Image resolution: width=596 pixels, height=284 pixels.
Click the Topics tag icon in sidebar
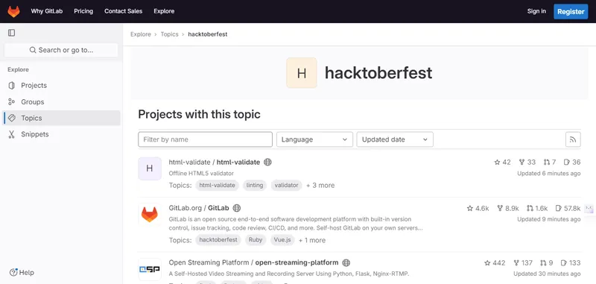click(x=12, y=119)
